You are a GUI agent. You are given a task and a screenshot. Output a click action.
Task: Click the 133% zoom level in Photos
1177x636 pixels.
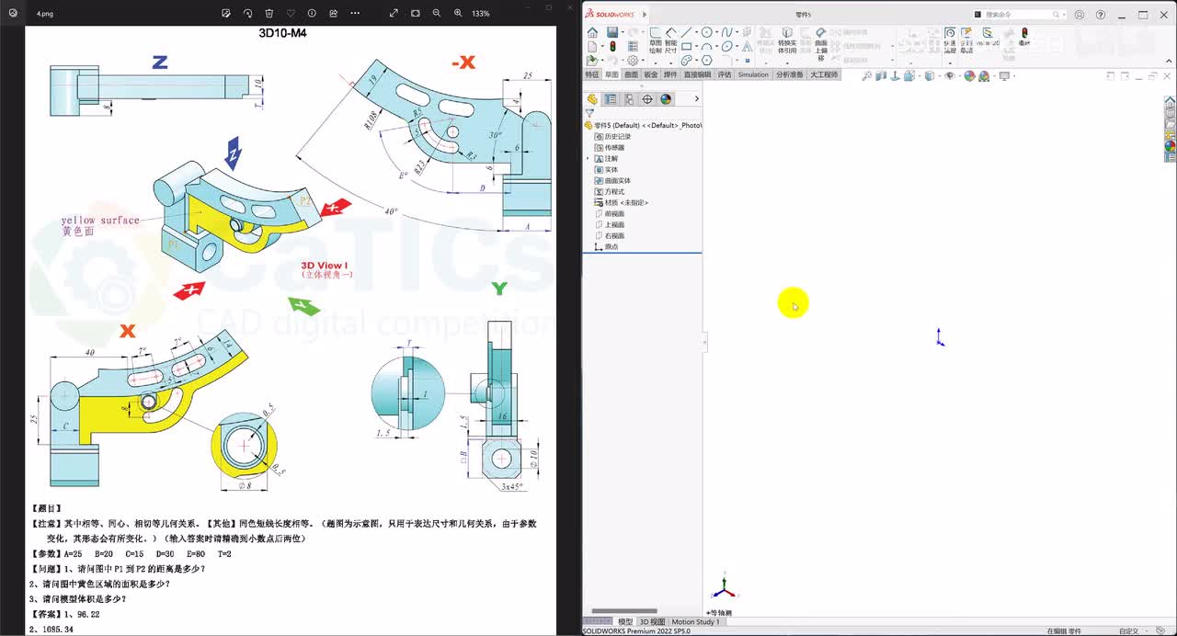480,14
